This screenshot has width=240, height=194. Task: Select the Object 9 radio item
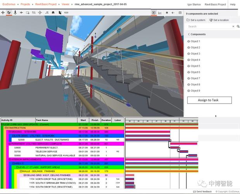pyautogui.click(x=189, y=91)
